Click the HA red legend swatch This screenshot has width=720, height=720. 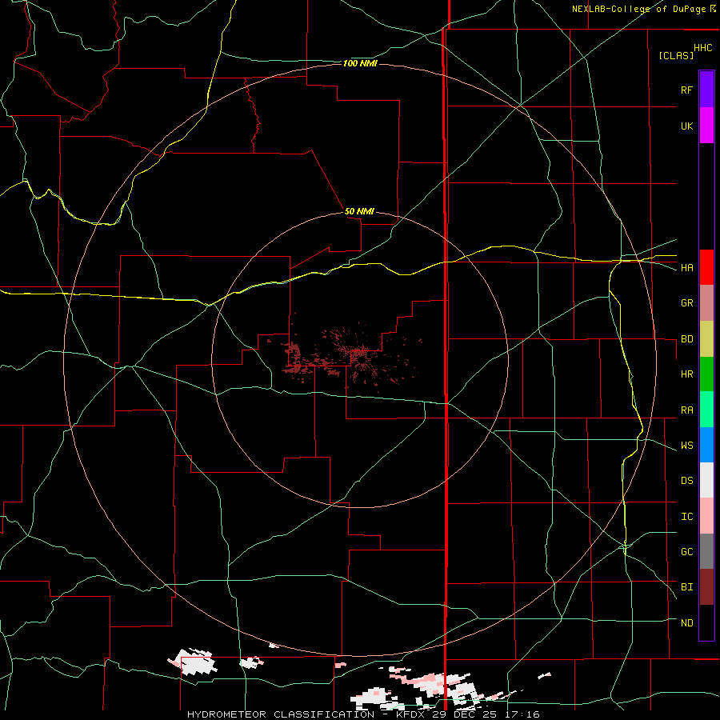pyautogui.click(x=706, y=267)
